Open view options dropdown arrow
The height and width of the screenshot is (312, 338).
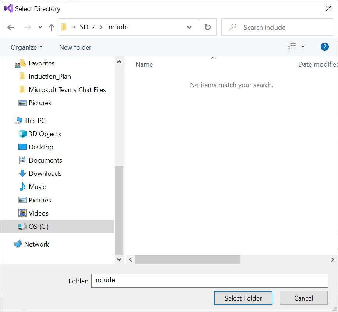[x=303, y=47]
